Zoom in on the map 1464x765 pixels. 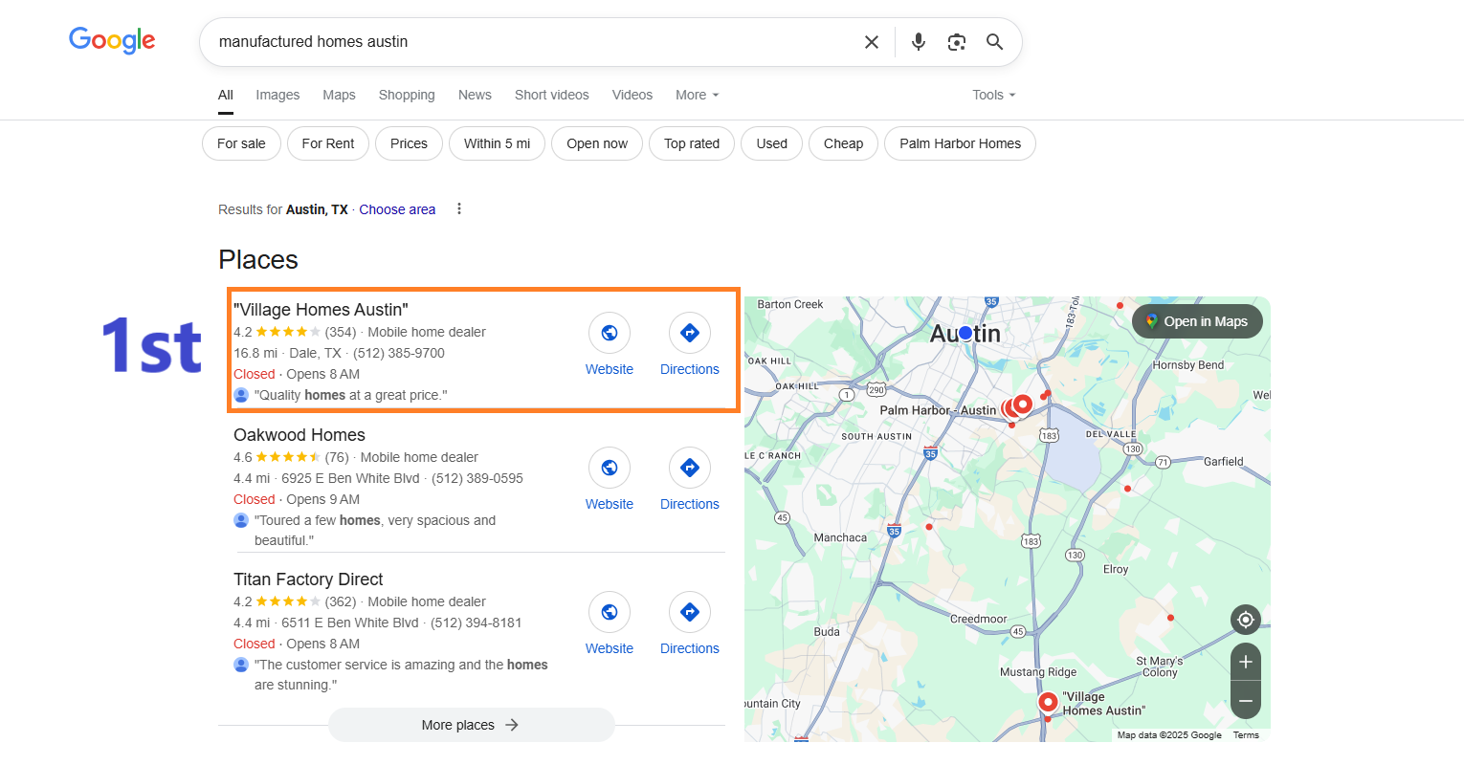point(1246,662)
